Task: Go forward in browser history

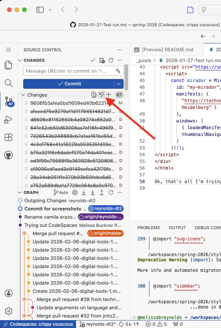Action: point(76,10)
